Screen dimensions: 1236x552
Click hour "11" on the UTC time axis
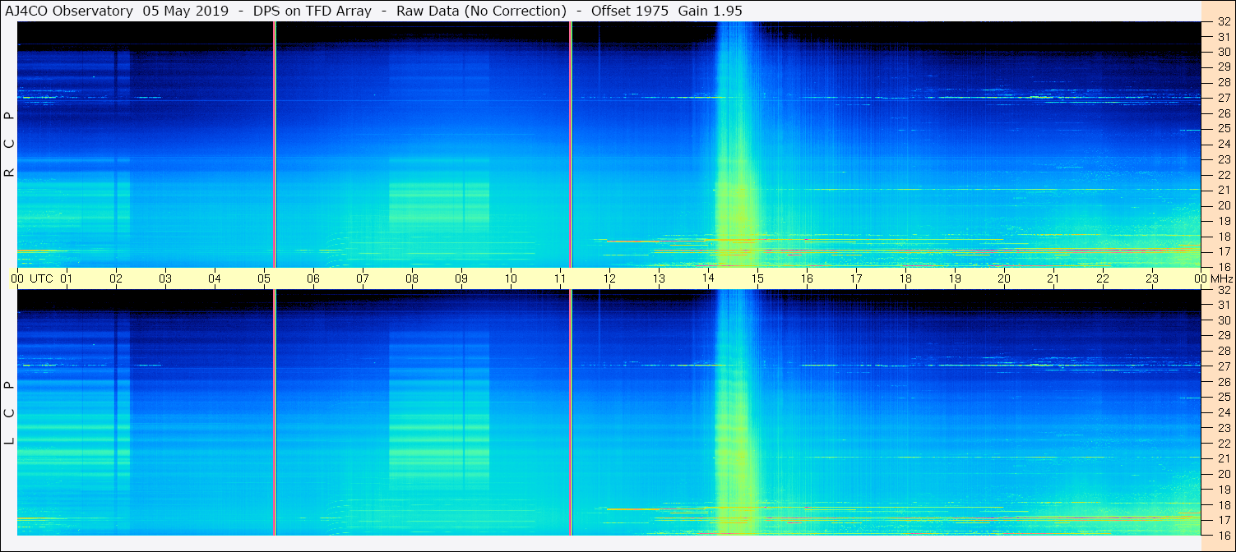[560, 278]
